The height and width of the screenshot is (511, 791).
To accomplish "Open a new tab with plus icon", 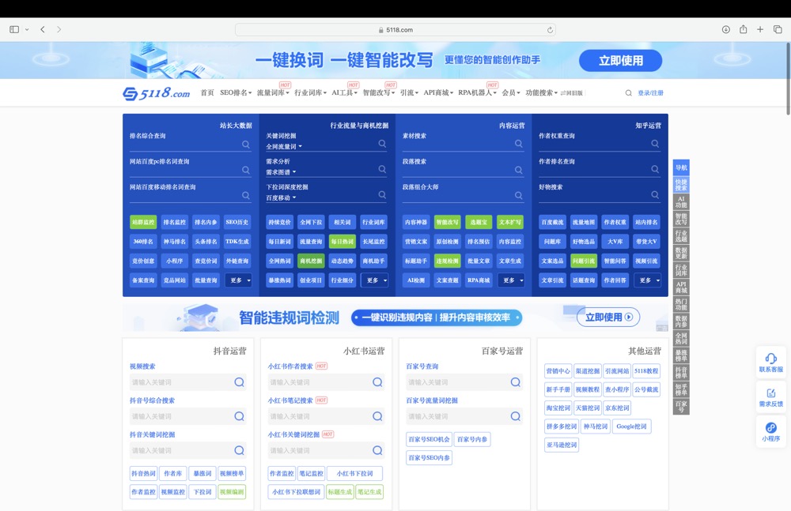I will (x=760, y=30).
